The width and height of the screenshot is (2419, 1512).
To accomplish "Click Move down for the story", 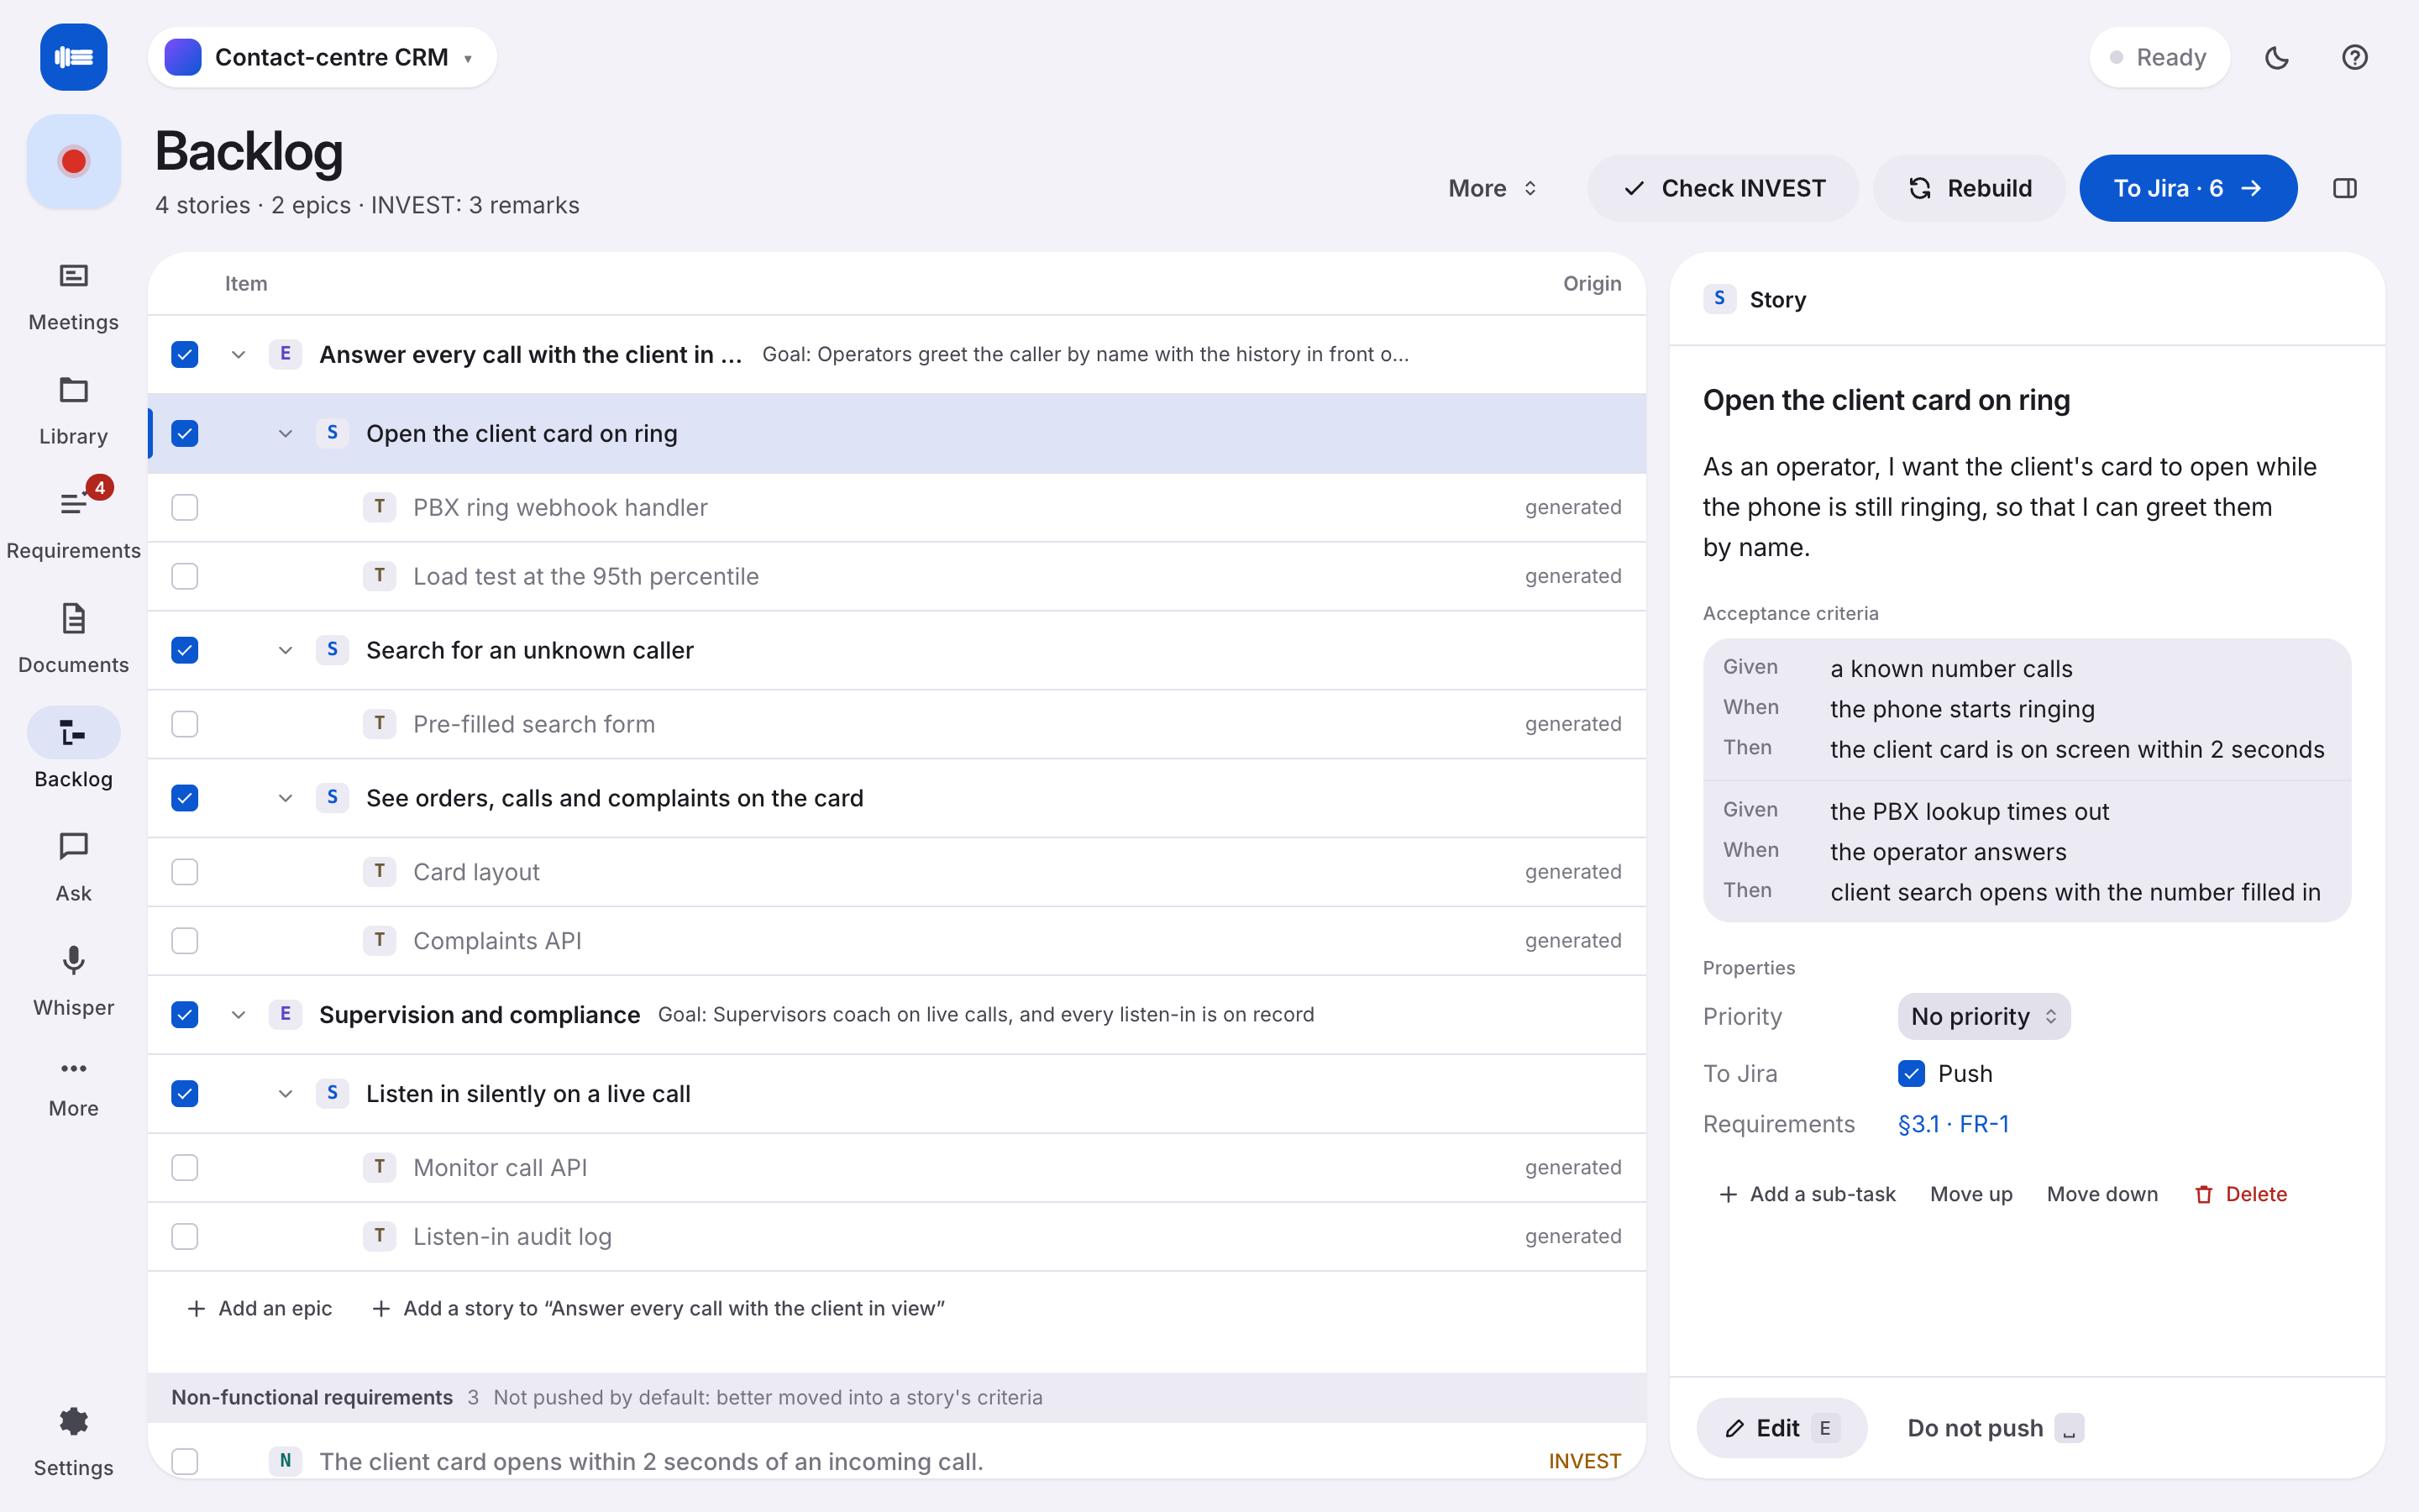I will tap(2102, 1194).
